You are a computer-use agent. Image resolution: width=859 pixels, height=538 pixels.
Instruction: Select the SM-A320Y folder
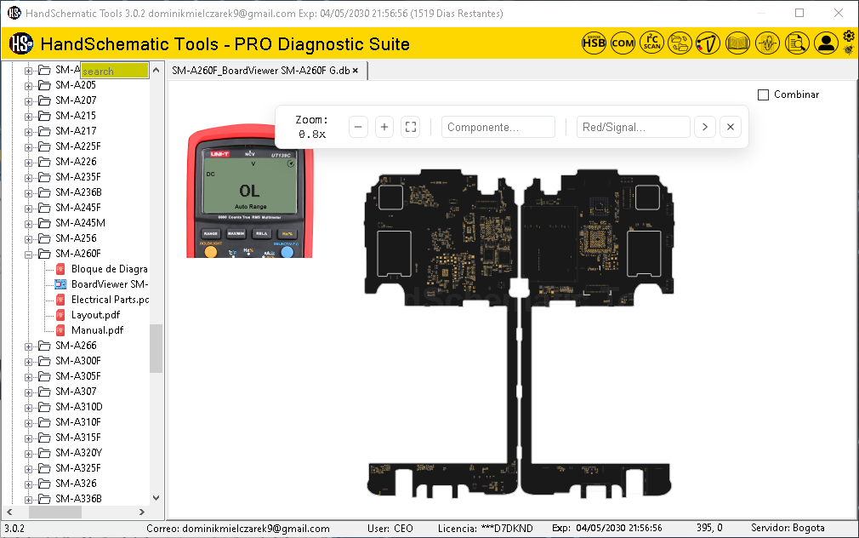[78, 453]
